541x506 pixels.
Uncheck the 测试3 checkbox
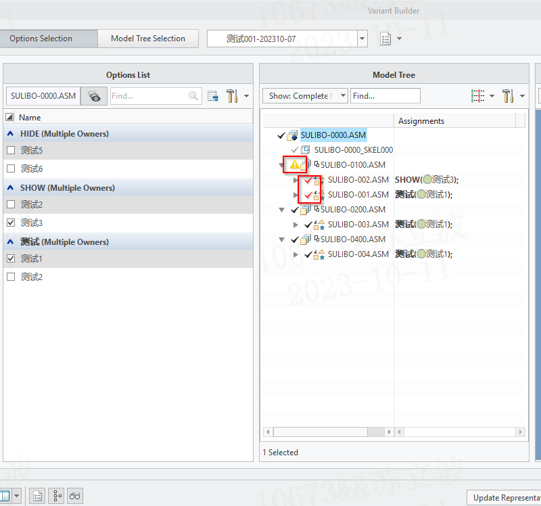click(10, 223)
